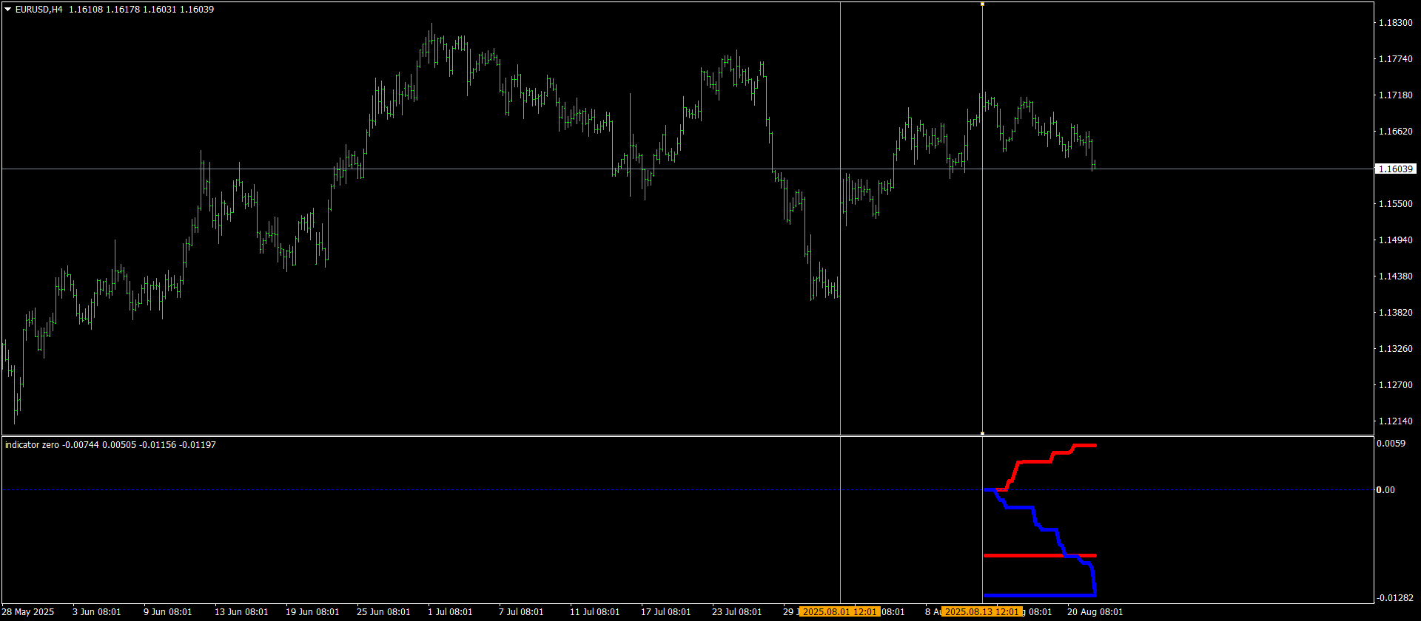Click the -0.01282 indicator scale value
1421x621 pixels.
pyautogui.click(x=1394, y=598)
